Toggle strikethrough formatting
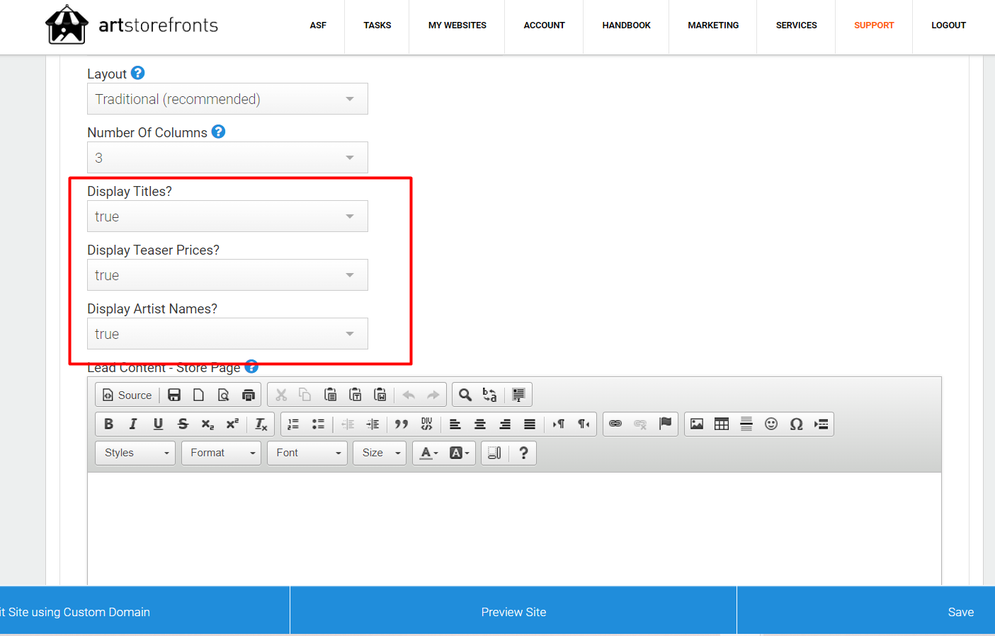 (x=183, y=424)
